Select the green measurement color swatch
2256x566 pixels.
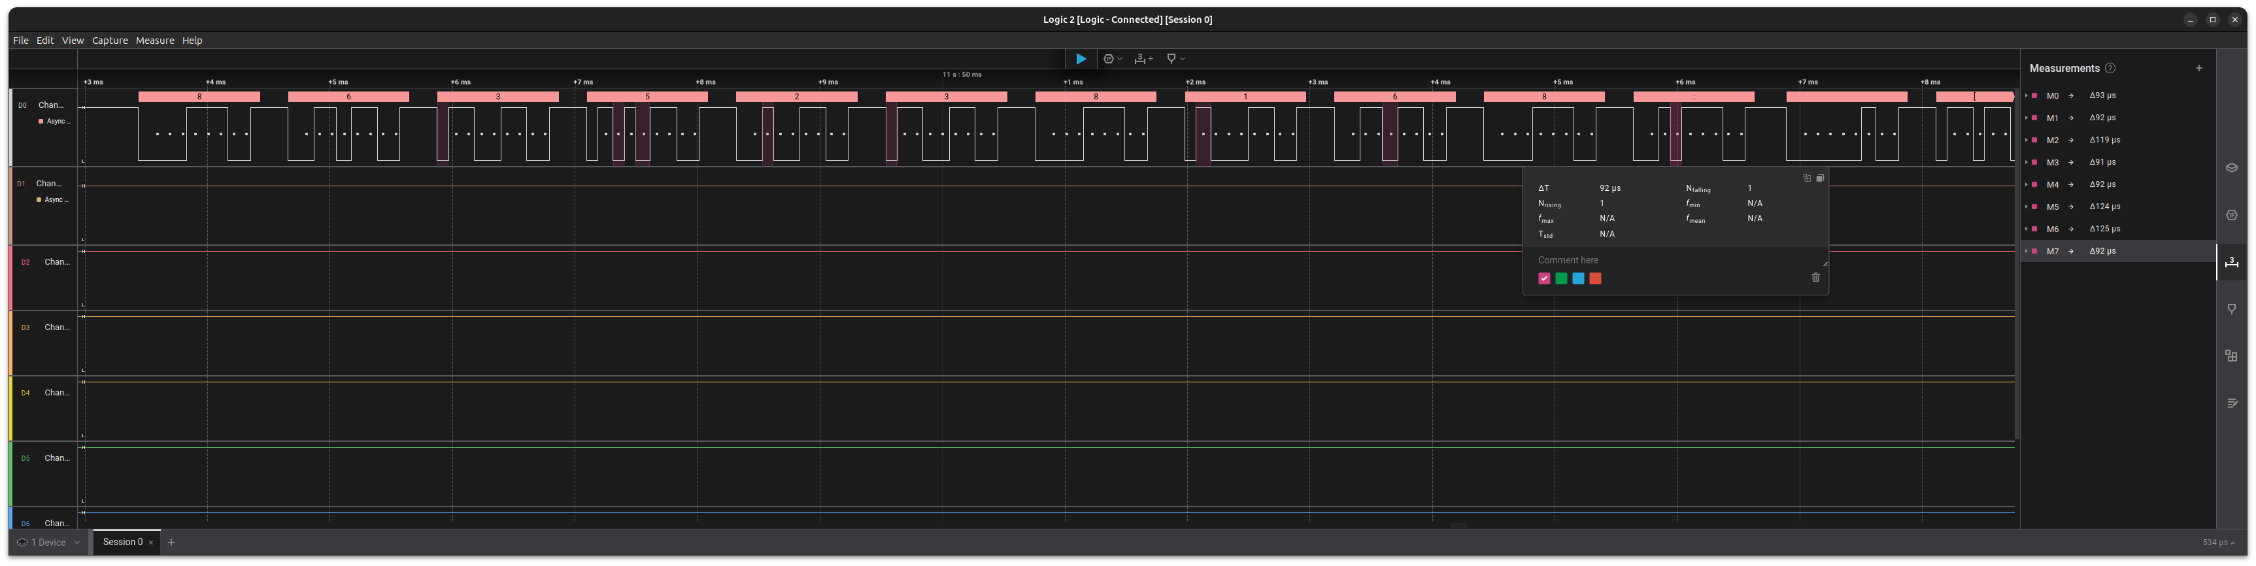(x=1560, y=278)
